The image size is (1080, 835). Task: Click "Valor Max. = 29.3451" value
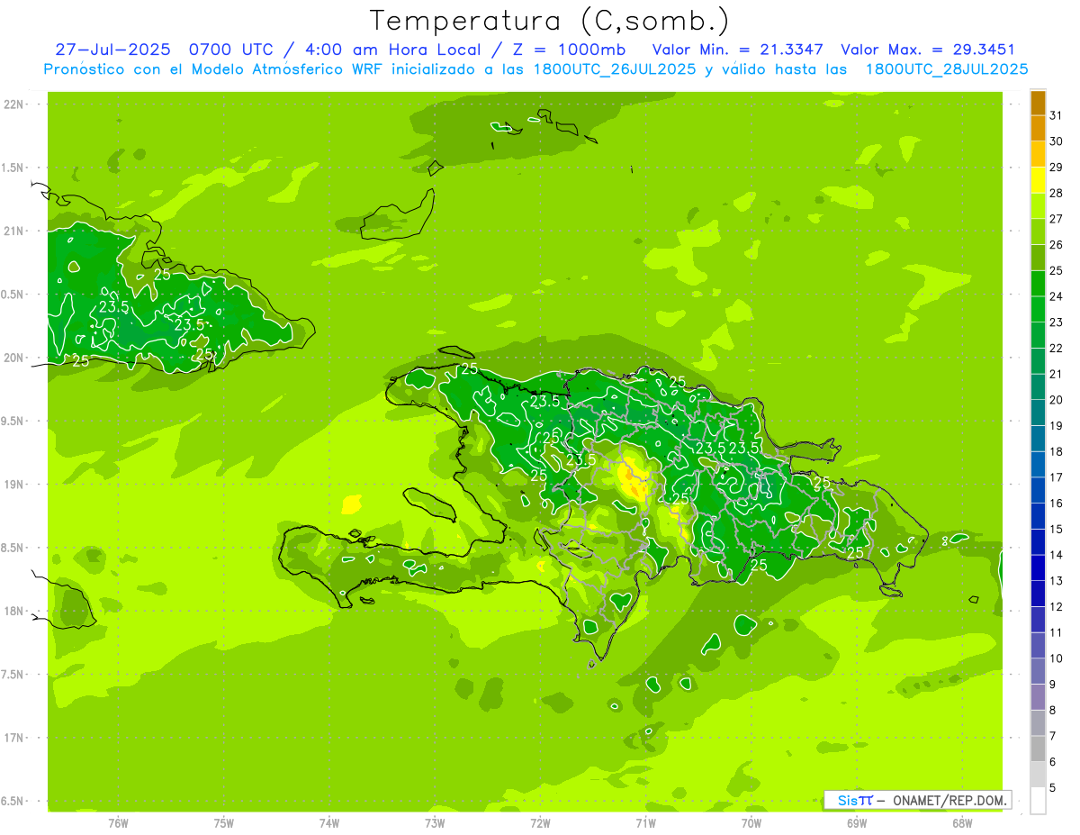pyautogui.click(x=928, y=50)
